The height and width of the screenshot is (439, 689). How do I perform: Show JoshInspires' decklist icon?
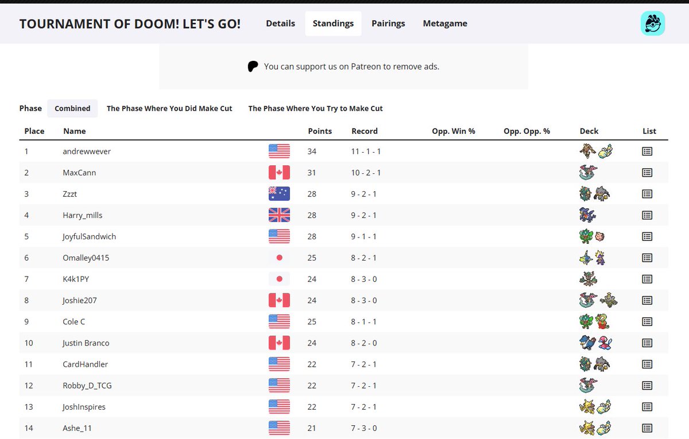[647, 406]
